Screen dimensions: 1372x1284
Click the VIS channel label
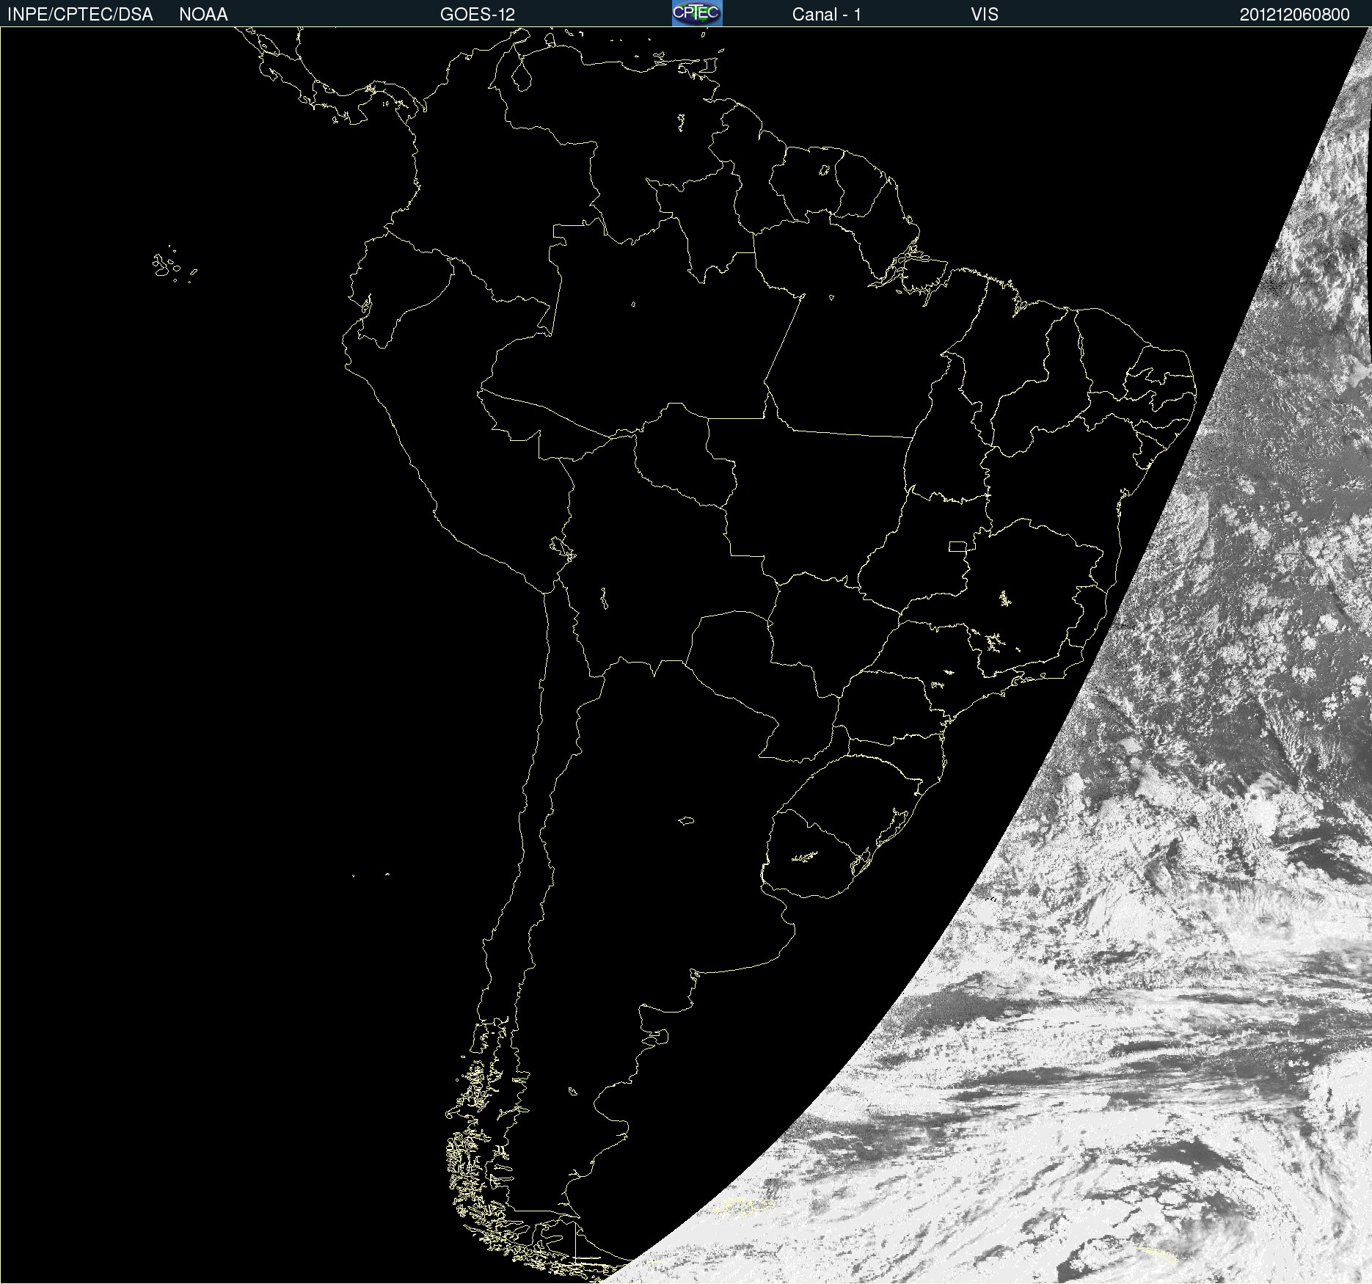[985, 15]
